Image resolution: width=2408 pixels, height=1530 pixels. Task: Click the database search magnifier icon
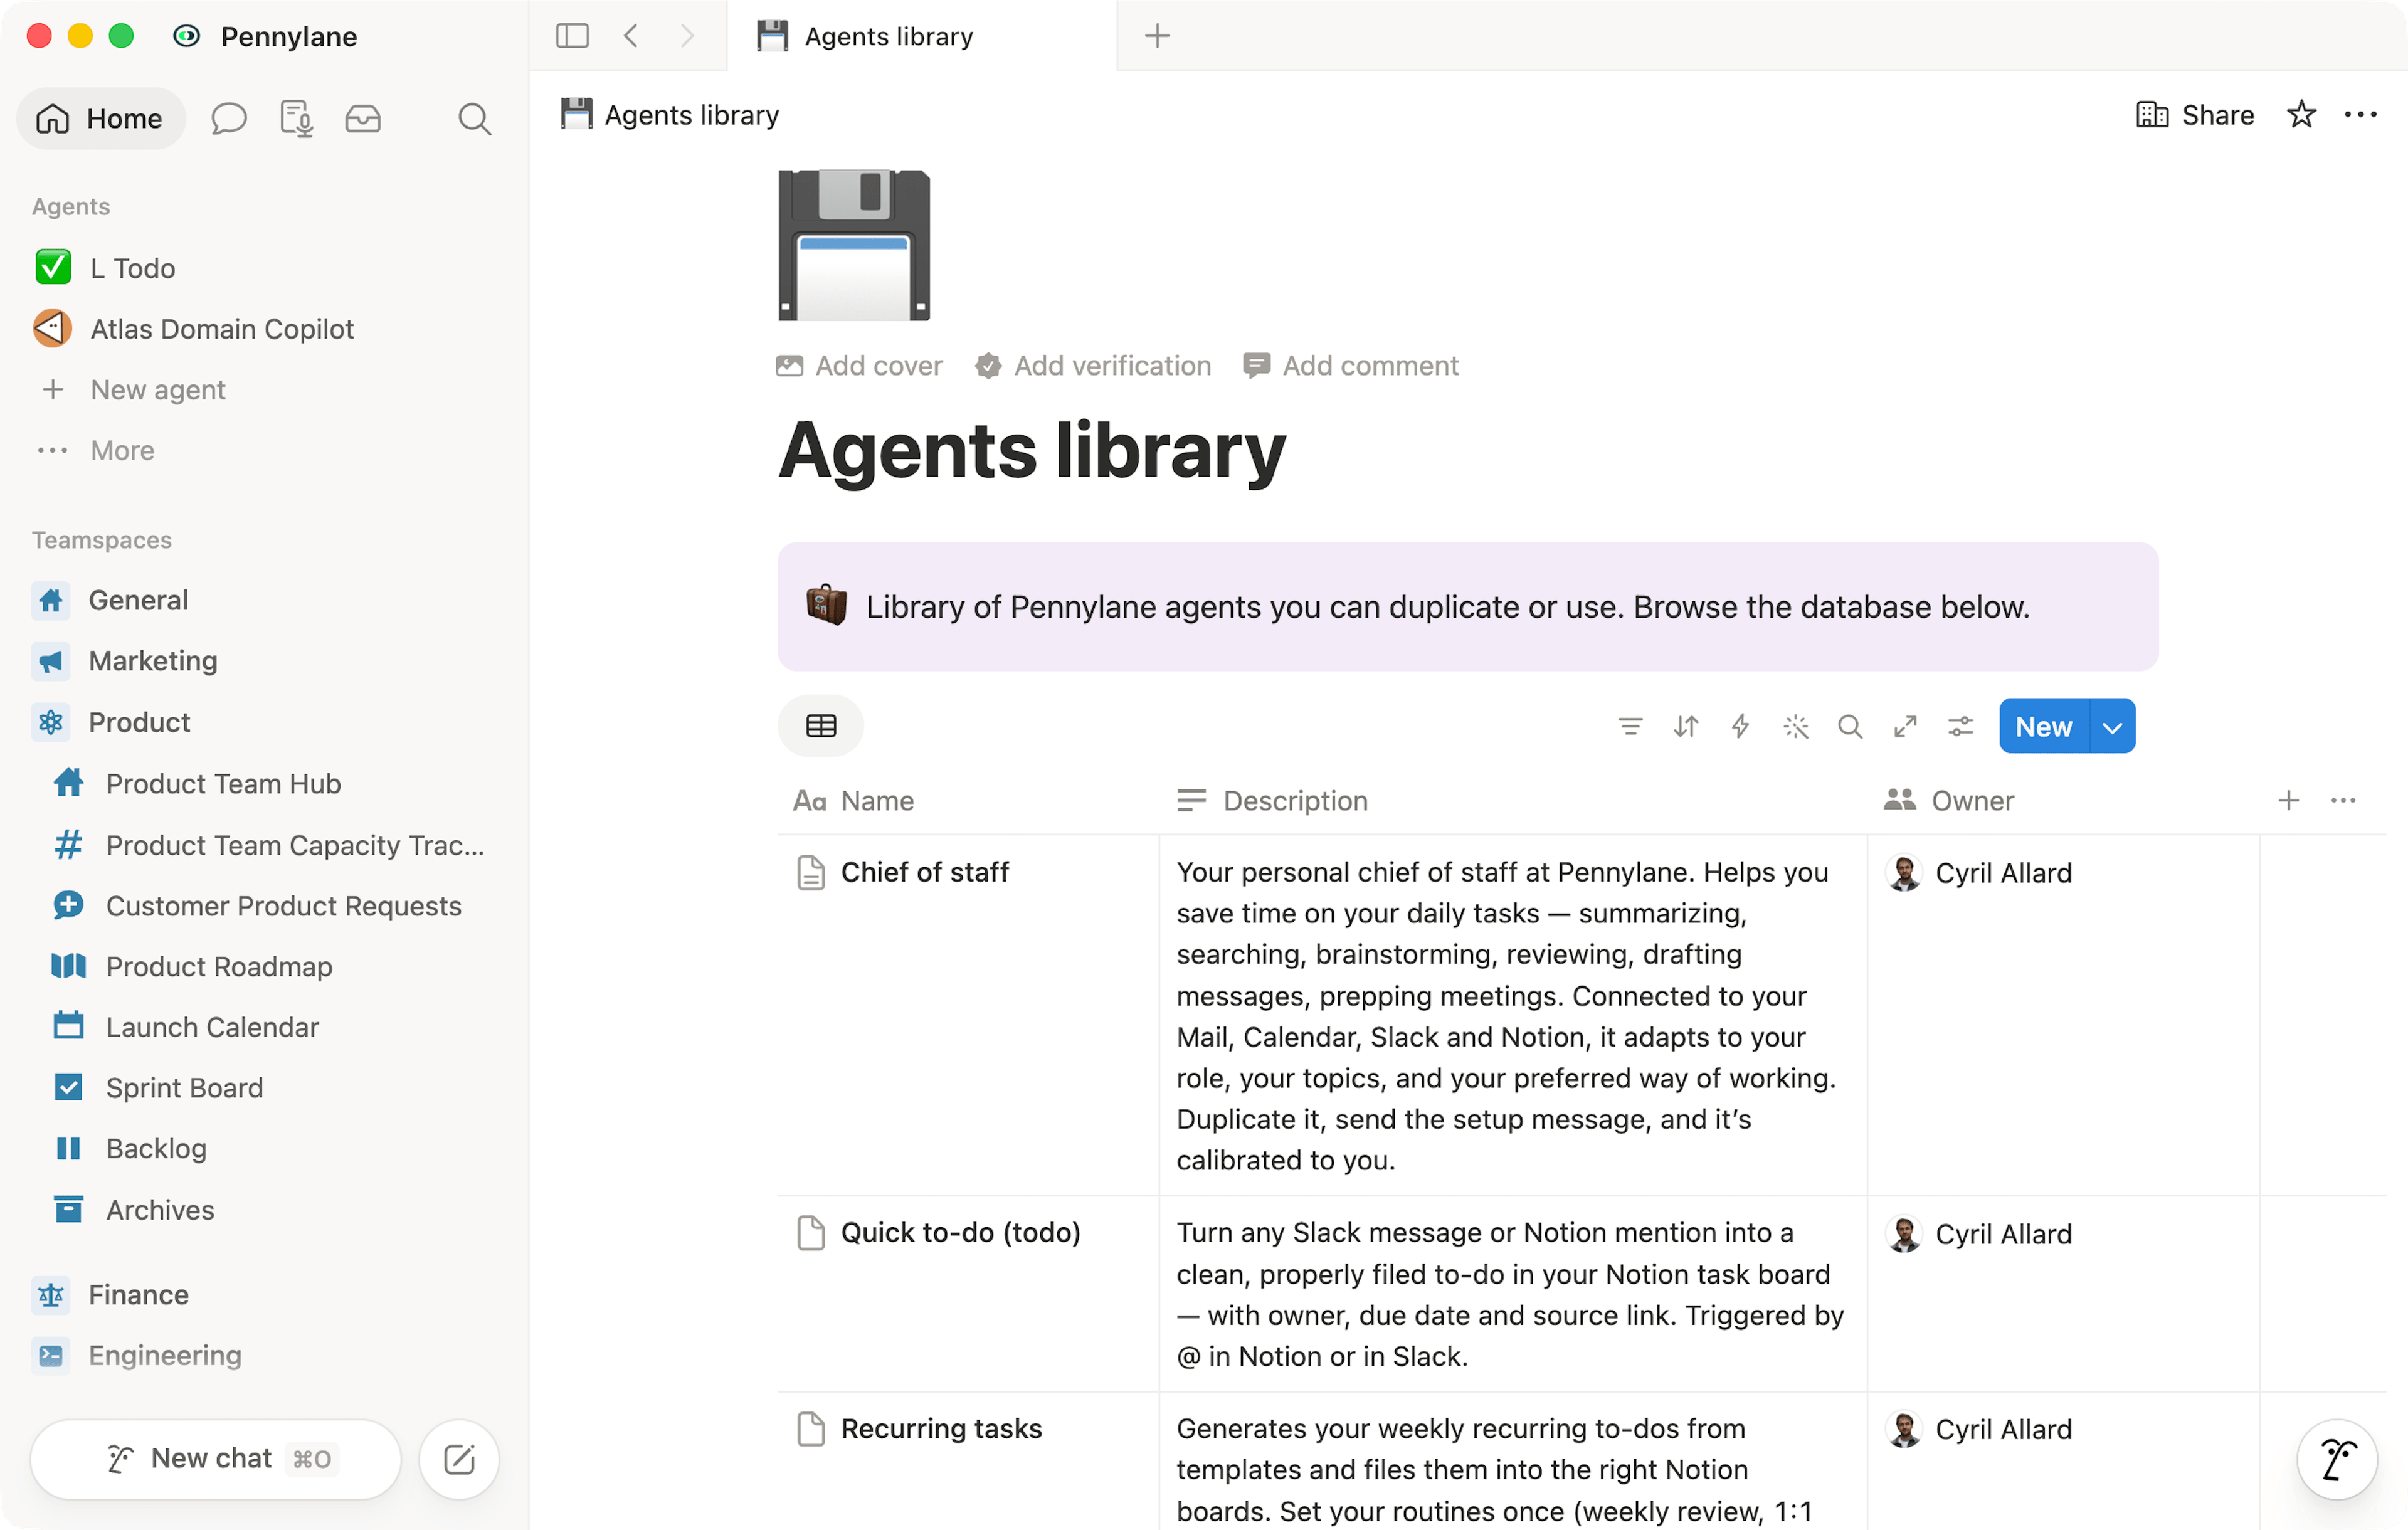pos(1850,726)
